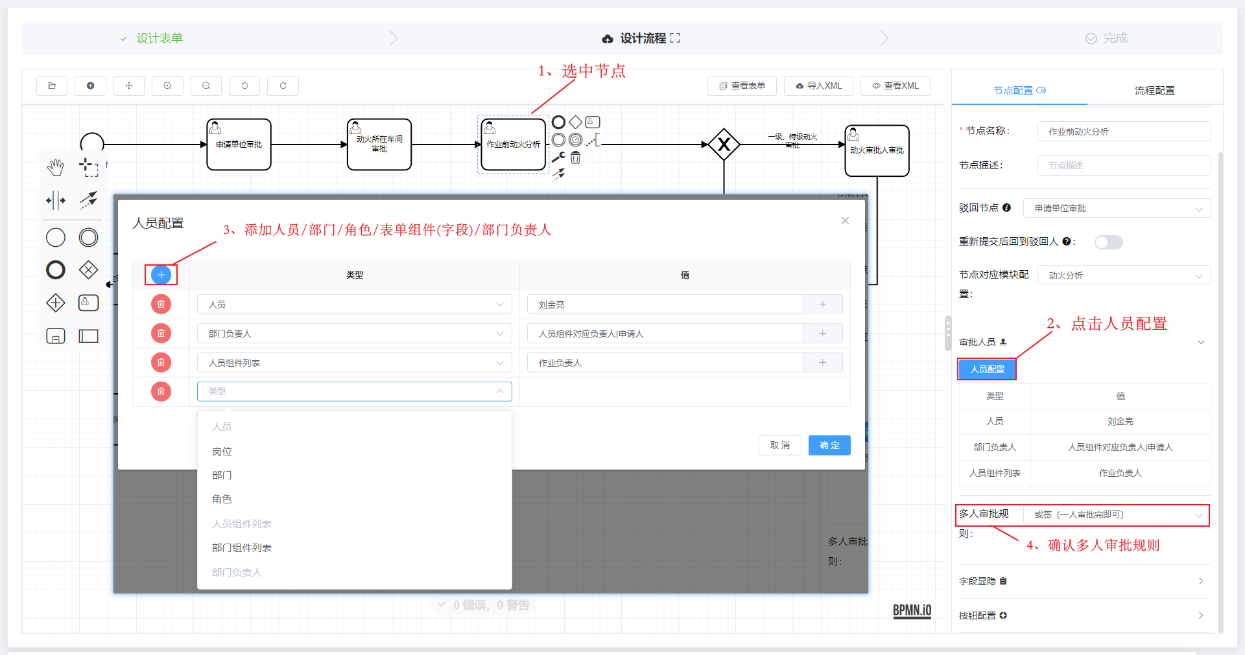Click the connect arrows icon in context pad

[558, 174]
